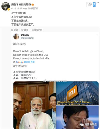Click the WeChat icon by 美第奇效应 watermark
The image size is (100, 129).
pos(81,125)
